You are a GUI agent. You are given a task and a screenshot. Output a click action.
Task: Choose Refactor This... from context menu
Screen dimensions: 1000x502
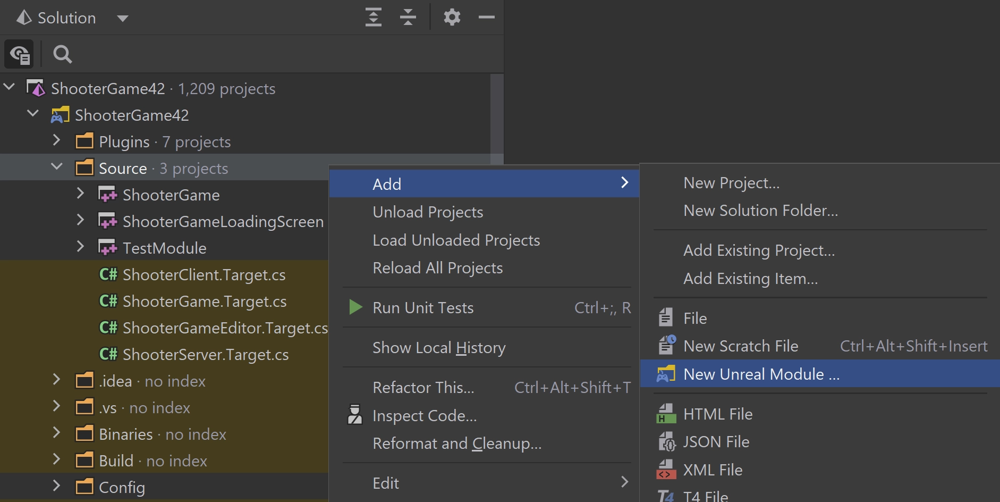(484, 387)
